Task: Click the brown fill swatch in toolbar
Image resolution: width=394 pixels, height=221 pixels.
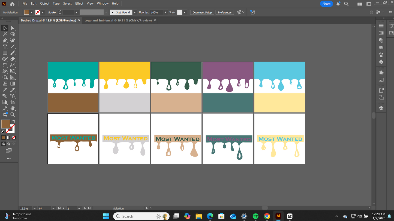Action: 5,124
